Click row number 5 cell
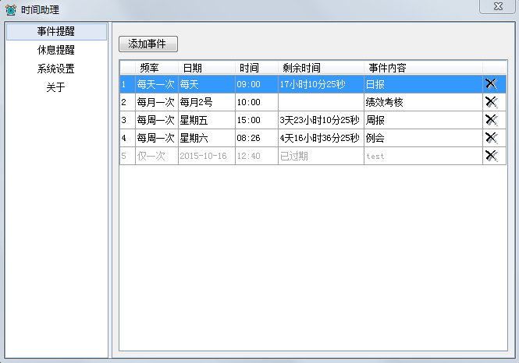Image resolution: width=519 pixels, height=363 pixels. 127,156
